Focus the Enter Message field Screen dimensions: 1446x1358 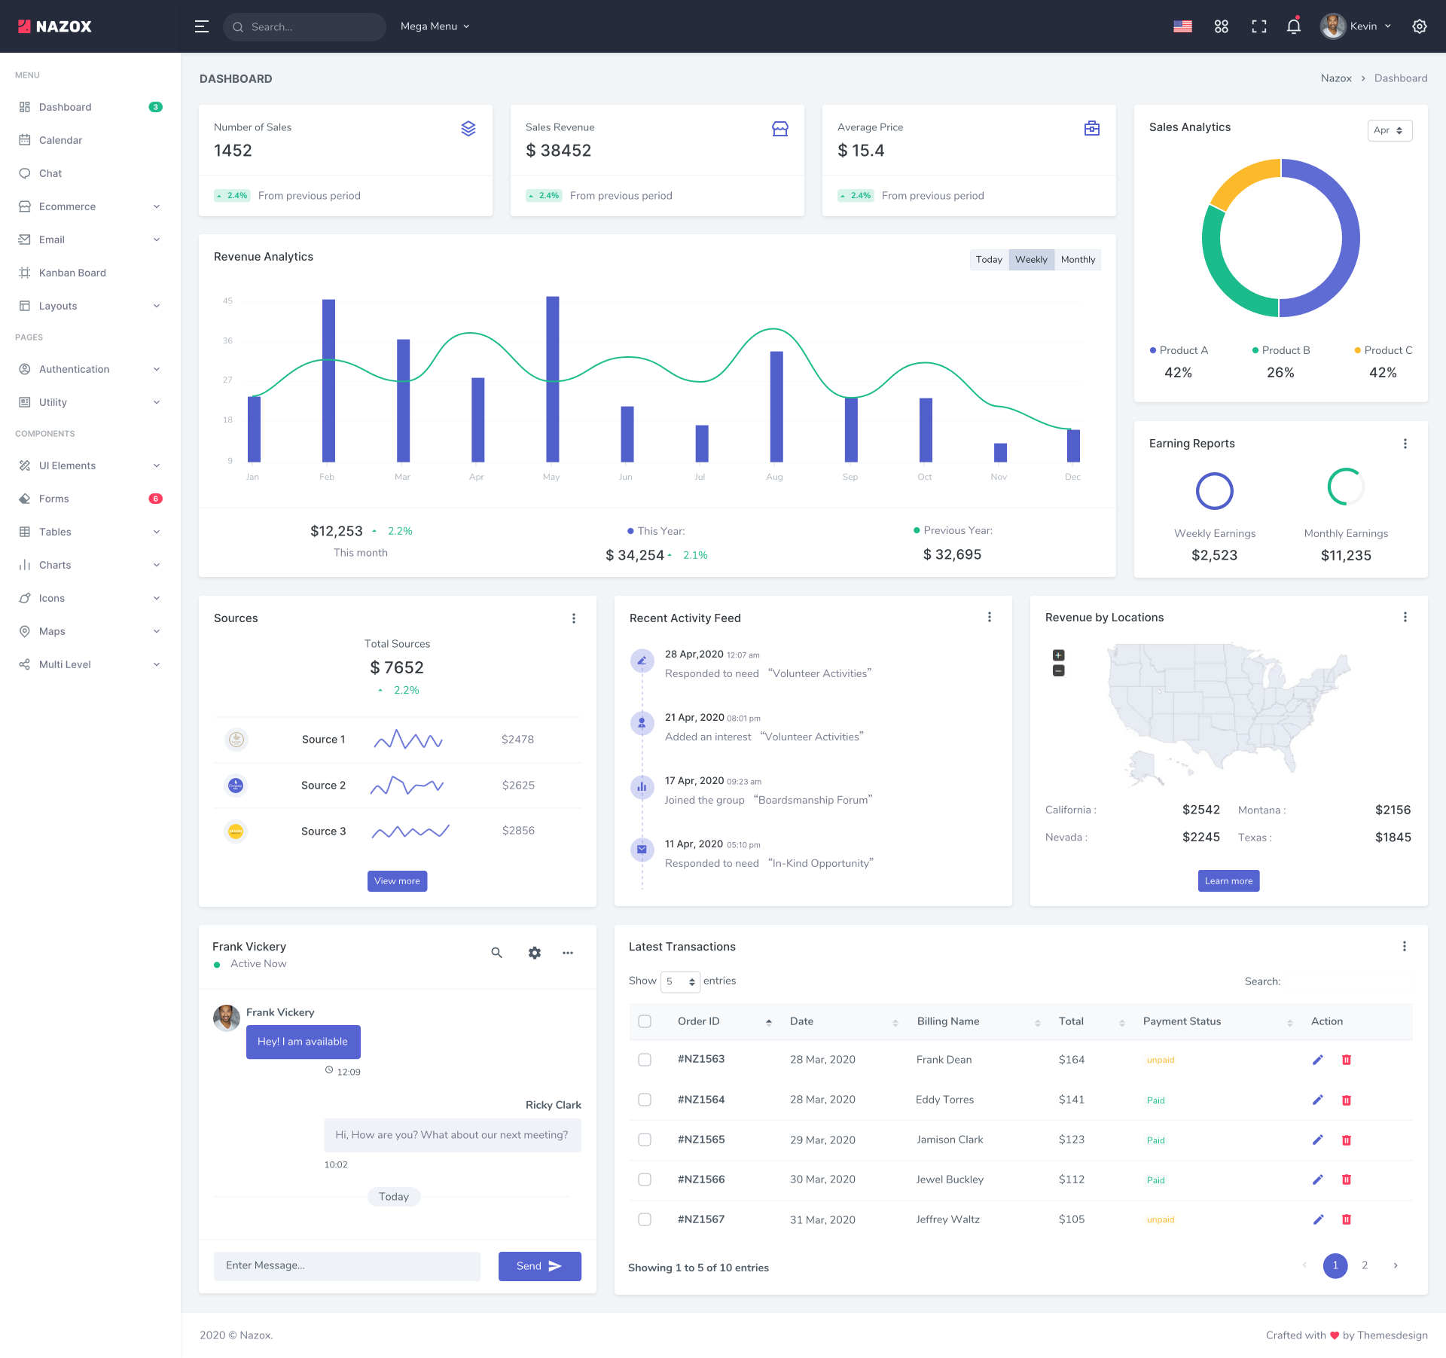[347, 1266]
